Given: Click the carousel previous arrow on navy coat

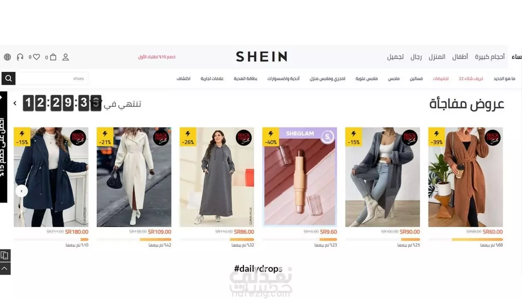Looking at the screenshot, I should pos(22,191).
